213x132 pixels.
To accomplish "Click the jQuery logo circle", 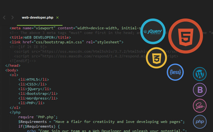I will pos(153,31).
